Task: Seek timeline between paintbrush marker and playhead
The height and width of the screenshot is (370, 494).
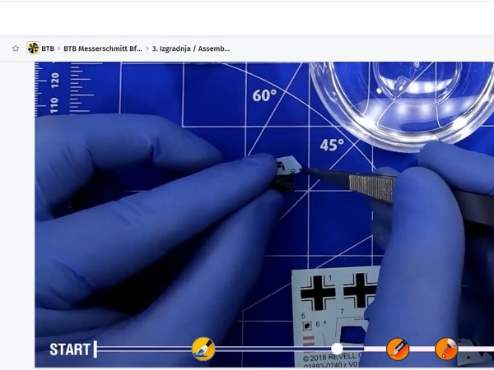Action: point(272,349)
